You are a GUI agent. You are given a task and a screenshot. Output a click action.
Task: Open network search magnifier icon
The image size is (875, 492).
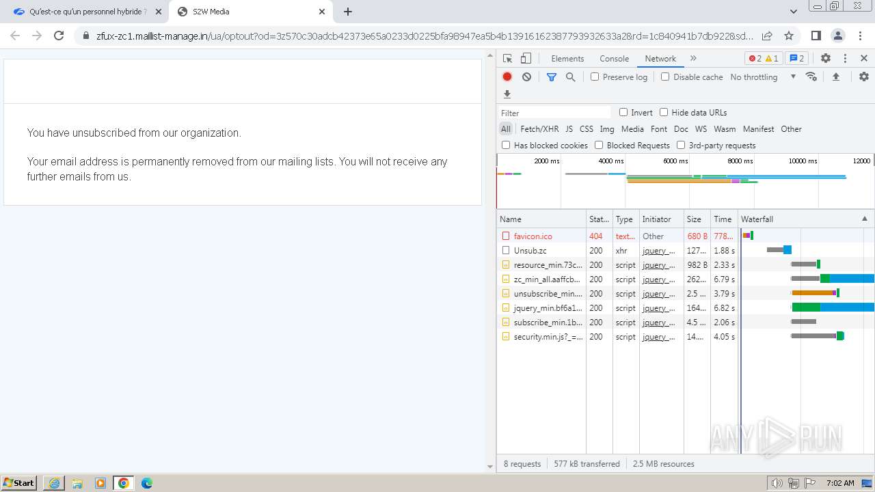[571, 77]
